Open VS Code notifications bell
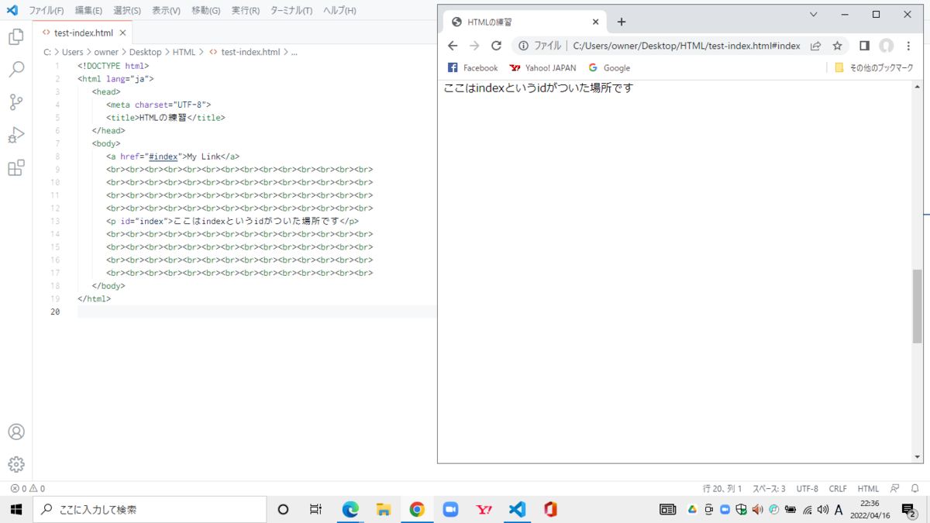Viewport: 930px width, 523px height. point(914,489)
